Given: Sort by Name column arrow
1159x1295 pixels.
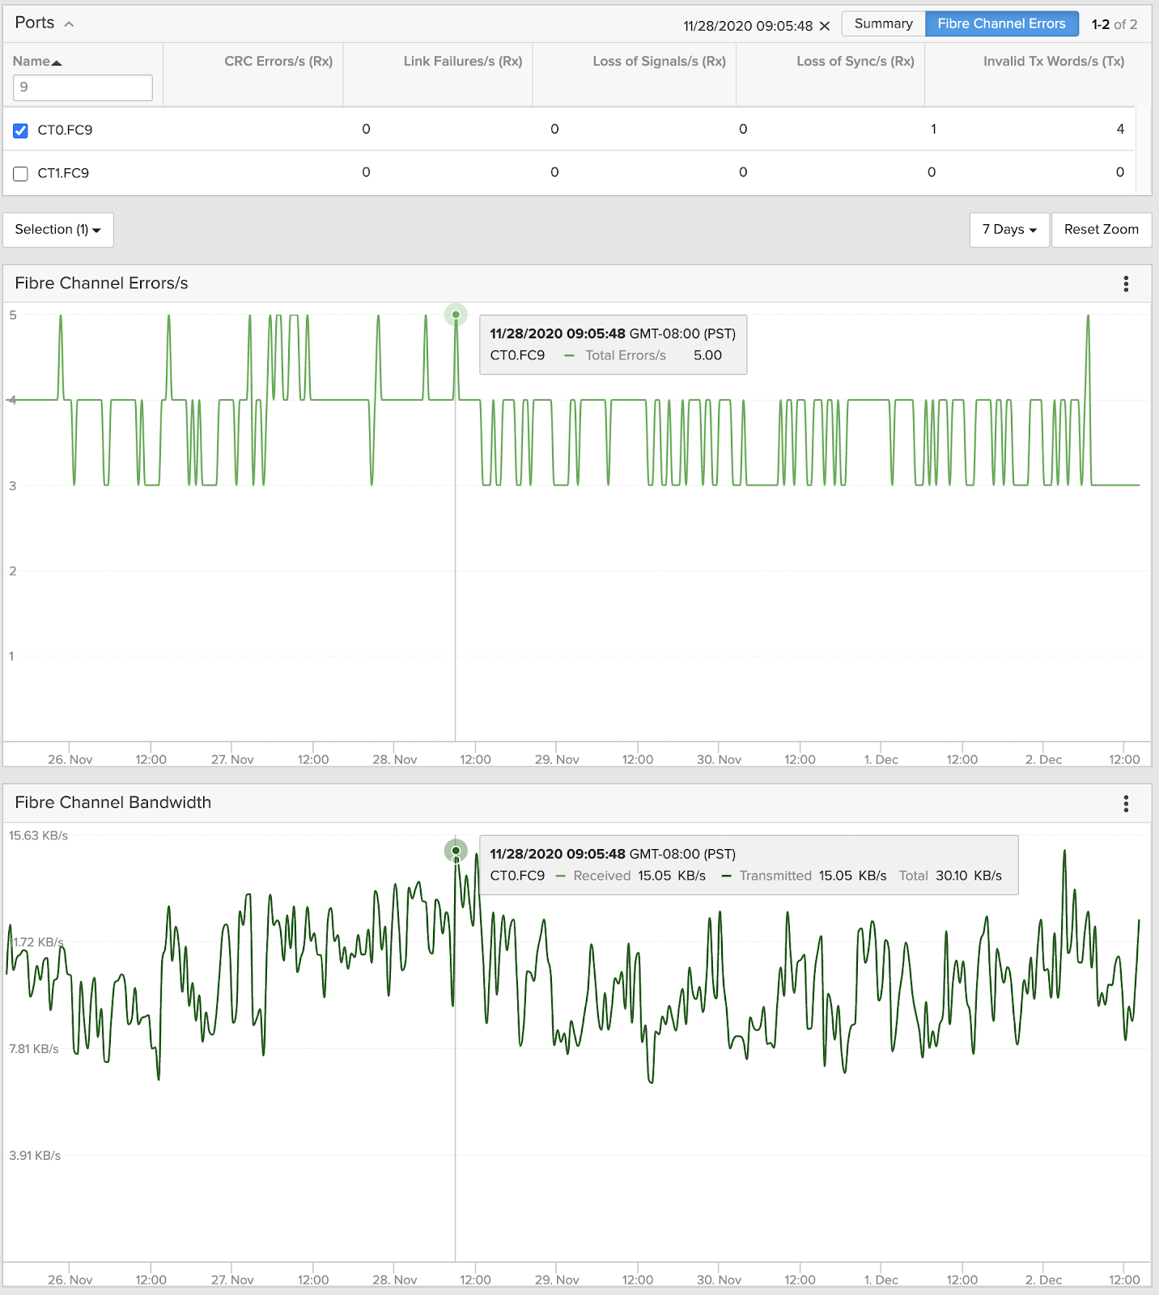Looking at the screenshot, I should coord(57,62).
